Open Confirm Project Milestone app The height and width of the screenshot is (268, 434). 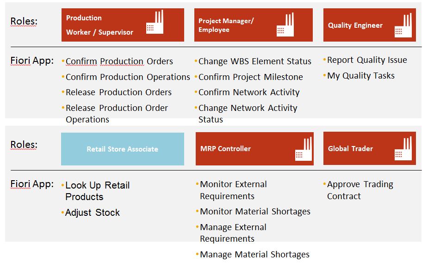[x=250, y=77]
